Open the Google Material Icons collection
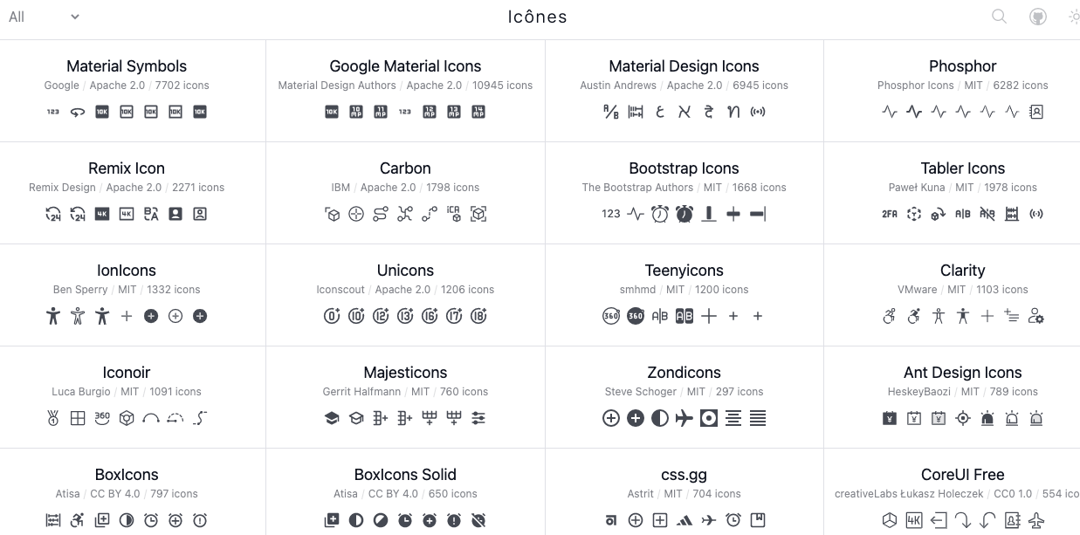Image resolution: width=1080 pixels, height=535 pixels. coord(405,66)
